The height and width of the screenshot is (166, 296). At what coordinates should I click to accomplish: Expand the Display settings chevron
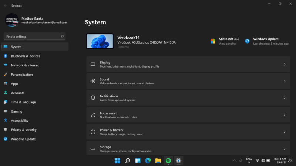[x=284, y=64]
